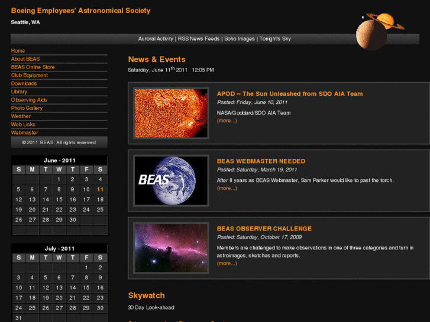Open Downloads sidebar link
Image resolution: width=430 pixels, height=322 pixels.
pyautogui.click(x=24, y=83)
